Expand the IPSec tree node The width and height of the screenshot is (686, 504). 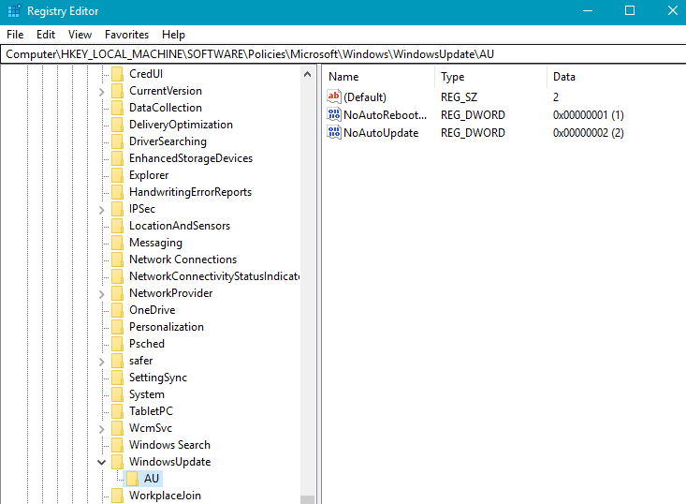tap(102, 209)
